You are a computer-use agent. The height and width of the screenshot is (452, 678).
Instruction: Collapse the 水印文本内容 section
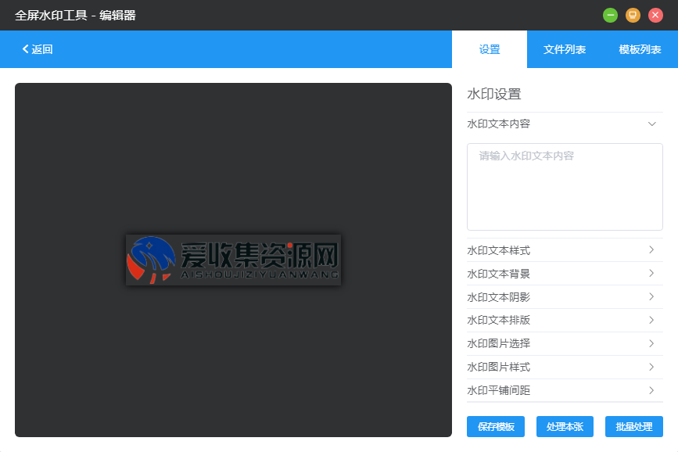click(652, 124)
